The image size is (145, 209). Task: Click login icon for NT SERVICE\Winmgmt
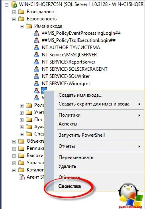(x=36, y=84)
